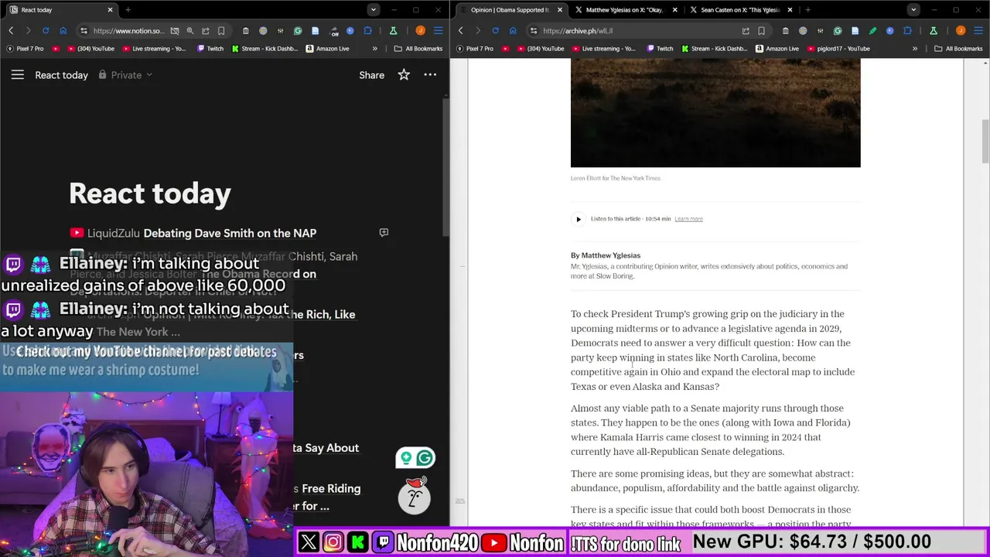View site information icon in the archive.ph address bar
This screenshot has height=557, width=990.
point(533,31)
